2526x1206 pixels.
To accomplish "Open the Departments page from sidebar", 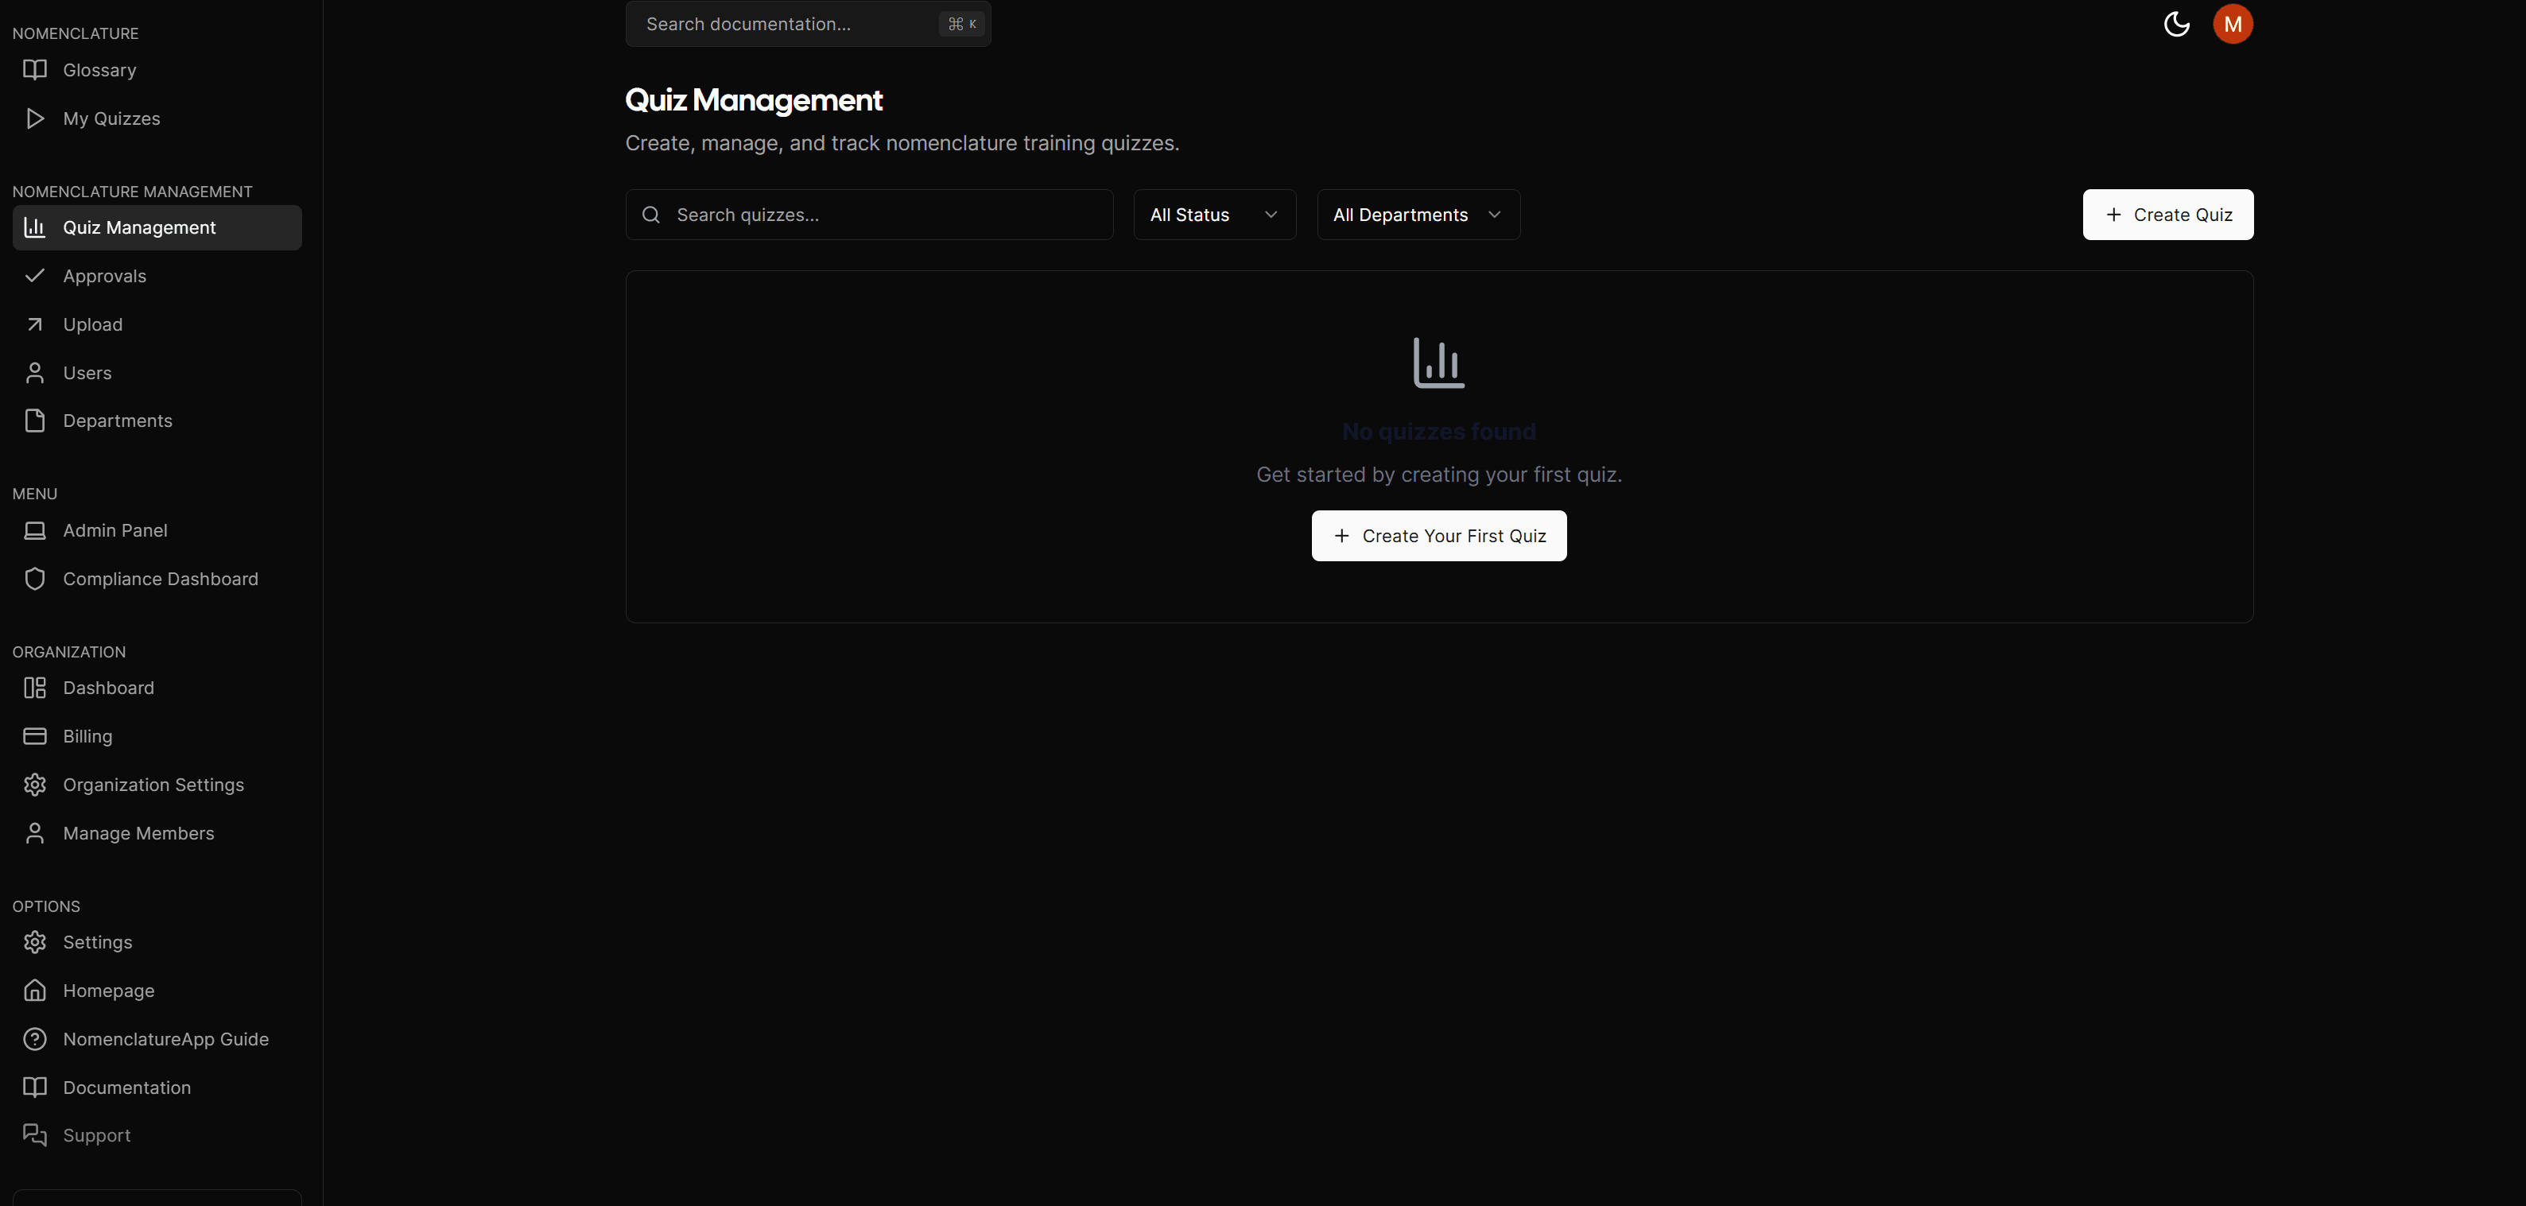I will [x=118, y=420].
